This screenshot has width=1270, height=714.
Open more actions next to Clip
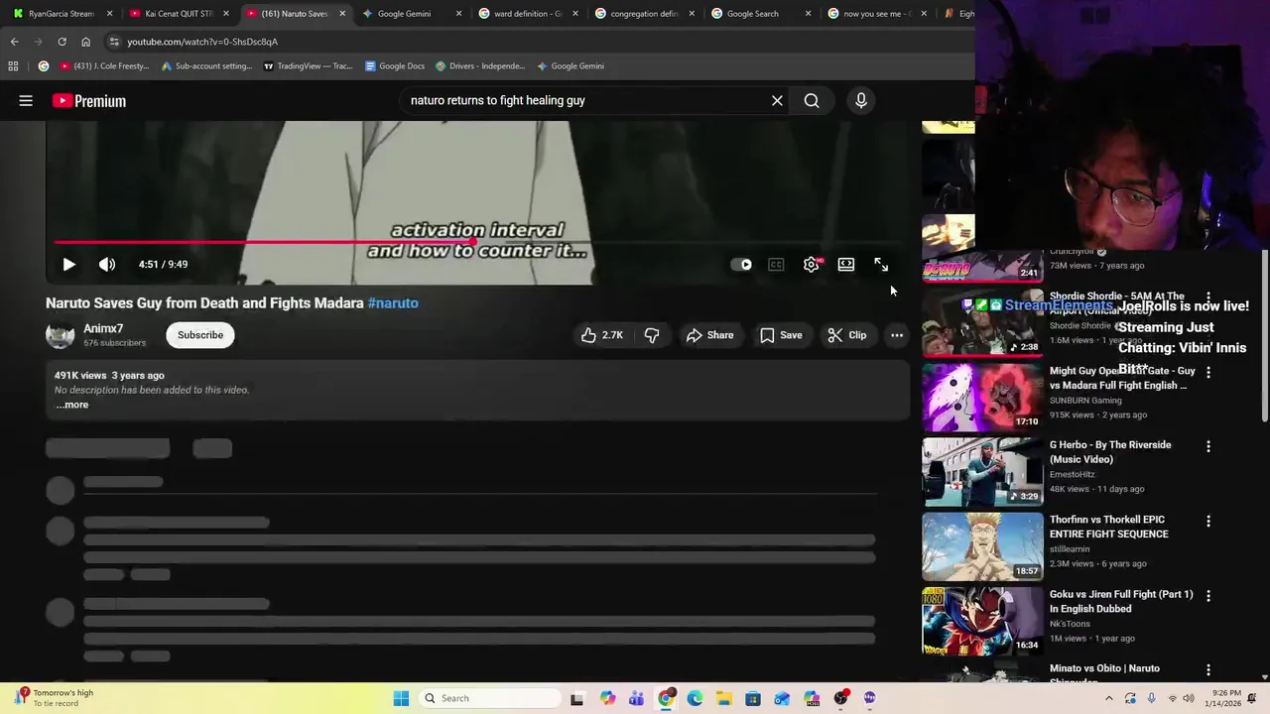[897, 335]
